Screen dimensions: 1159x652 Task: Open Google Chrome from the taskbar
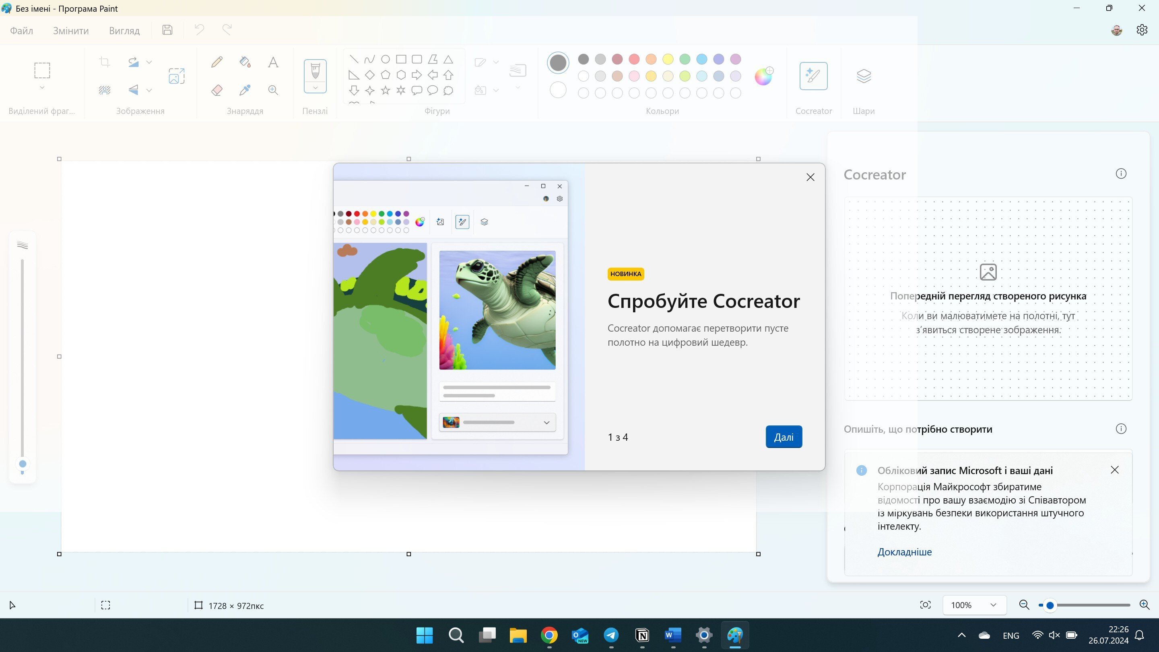[549, 635]
